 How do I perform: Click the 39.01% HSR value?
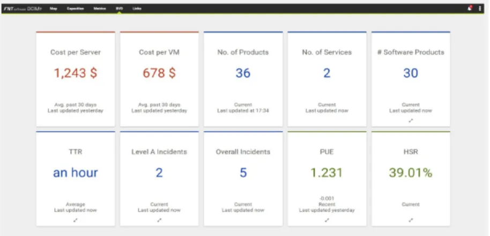(411, 173)
